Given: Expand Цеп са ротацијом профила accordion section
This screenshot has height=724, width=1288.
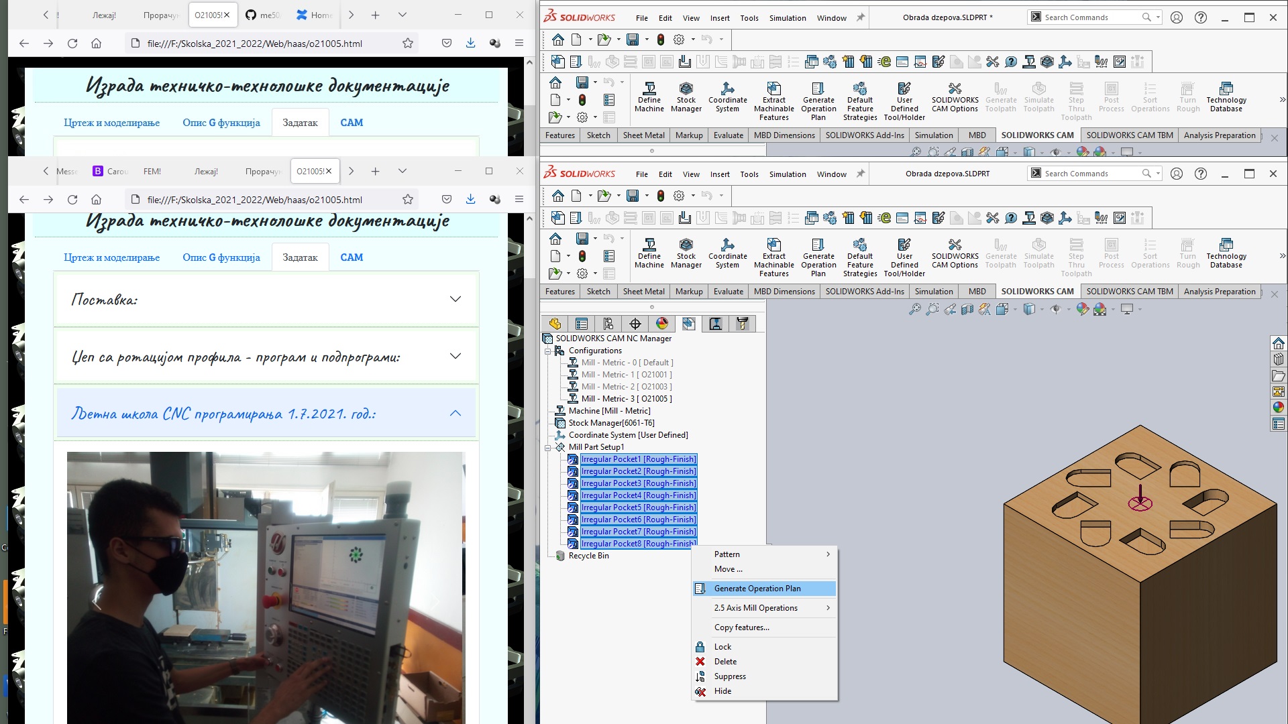Looking at the screenshot, I should pos(266,356).
